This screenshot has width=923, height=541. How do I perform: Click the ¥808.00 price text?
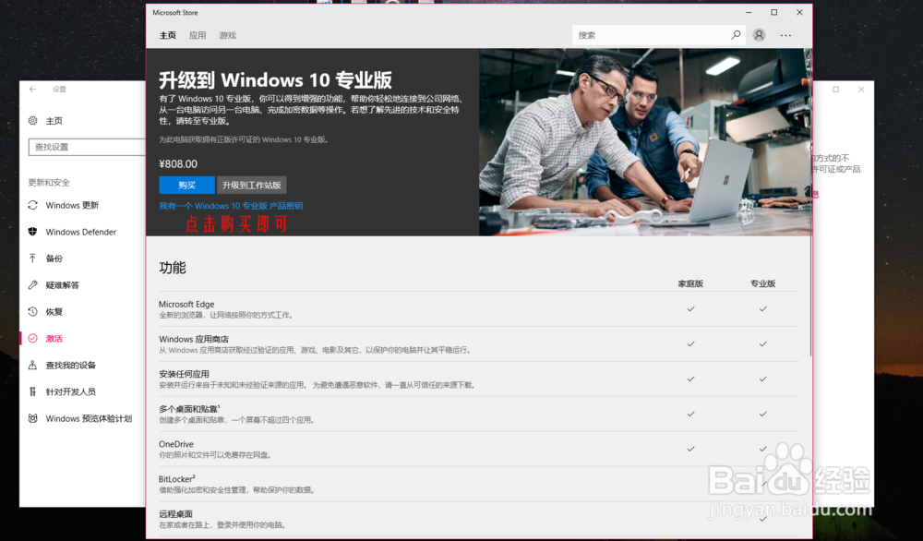(178, 164)
